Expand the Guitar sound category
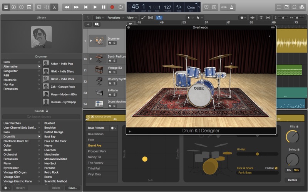308x192 pixels. point(39,146)
